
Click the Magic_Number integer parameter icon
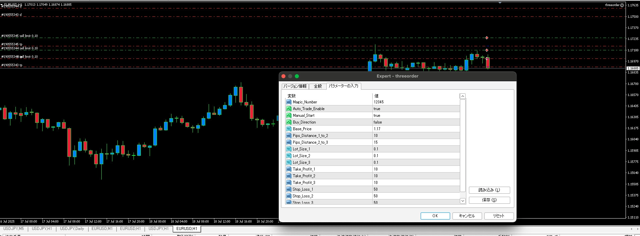click(x=288, y=102)
